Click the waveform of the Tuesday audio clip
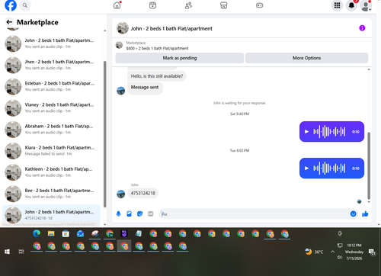381x276 pixels. click(329, 168)
